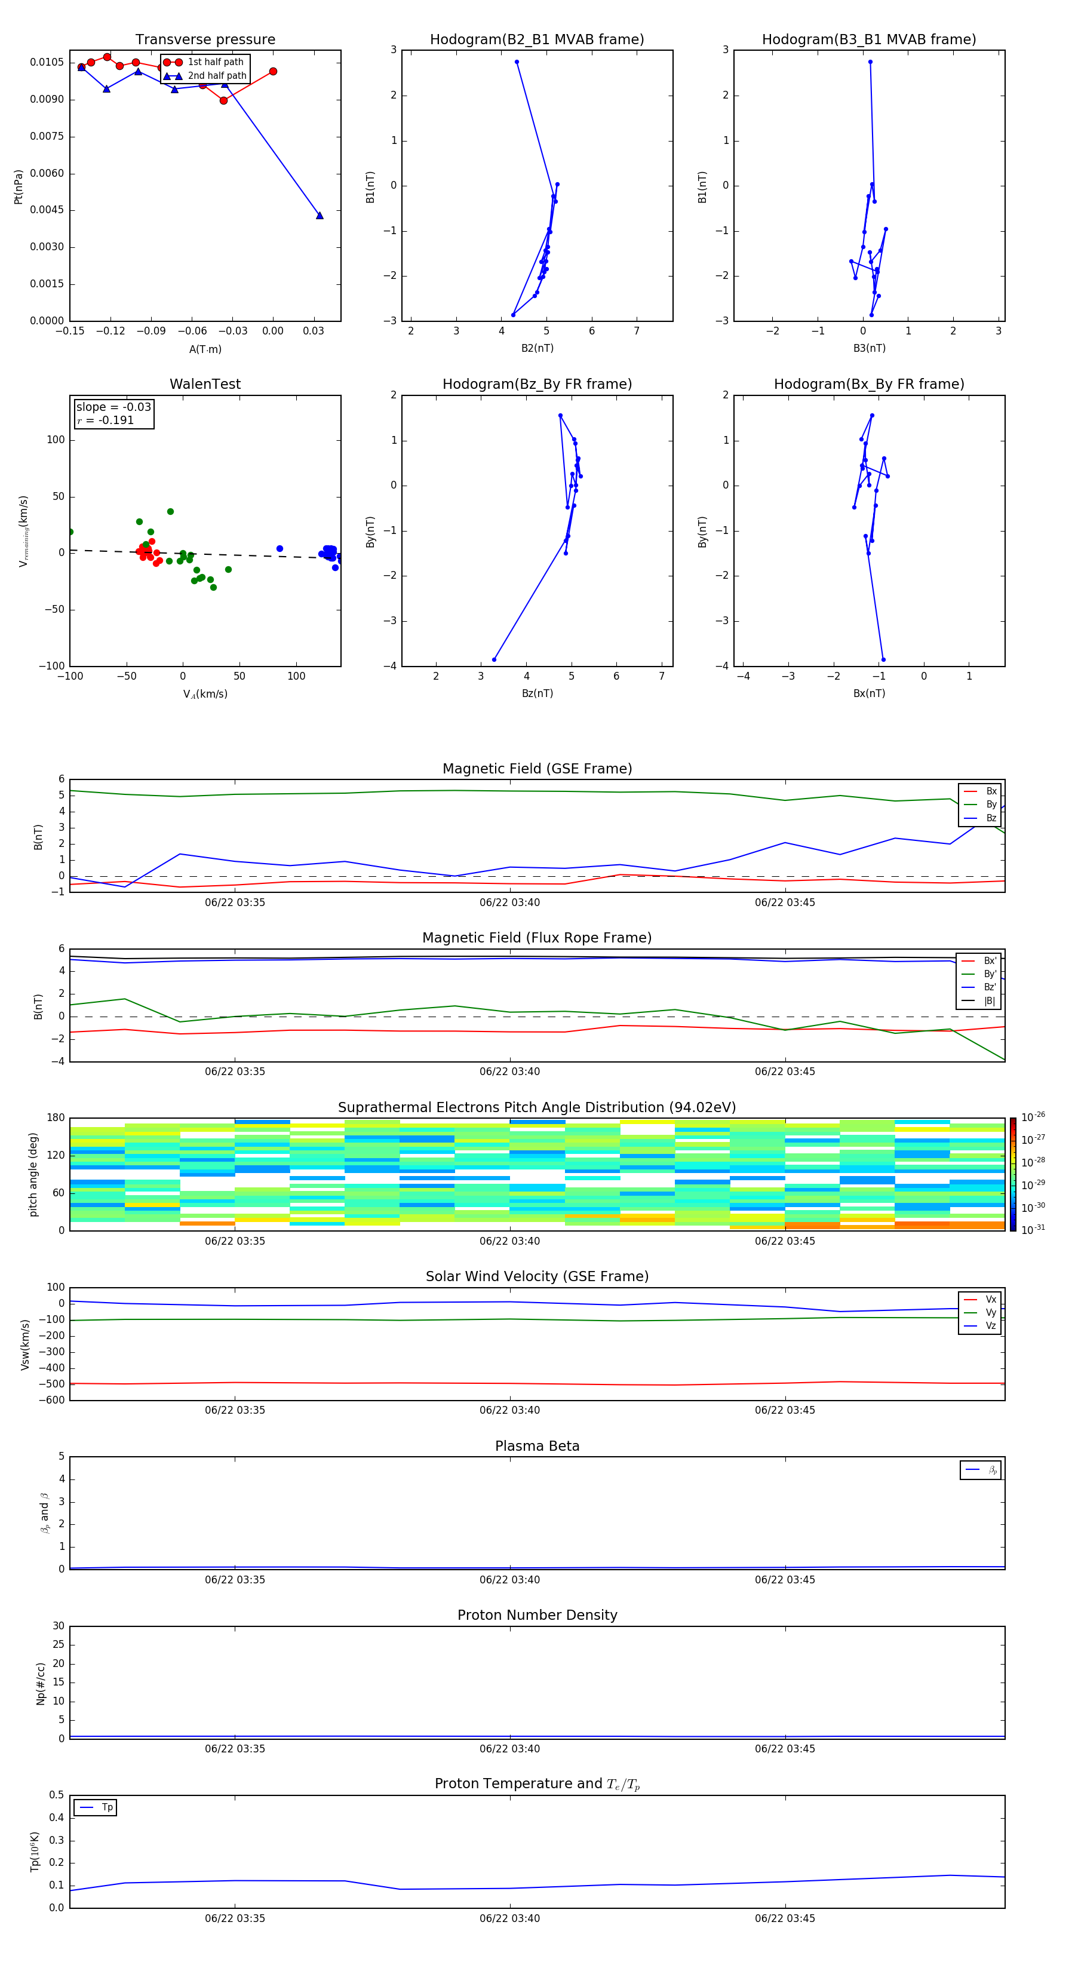Click the pitch angle colorbar scale
The image size is (1075, 1971).
coord(1013,1174)
